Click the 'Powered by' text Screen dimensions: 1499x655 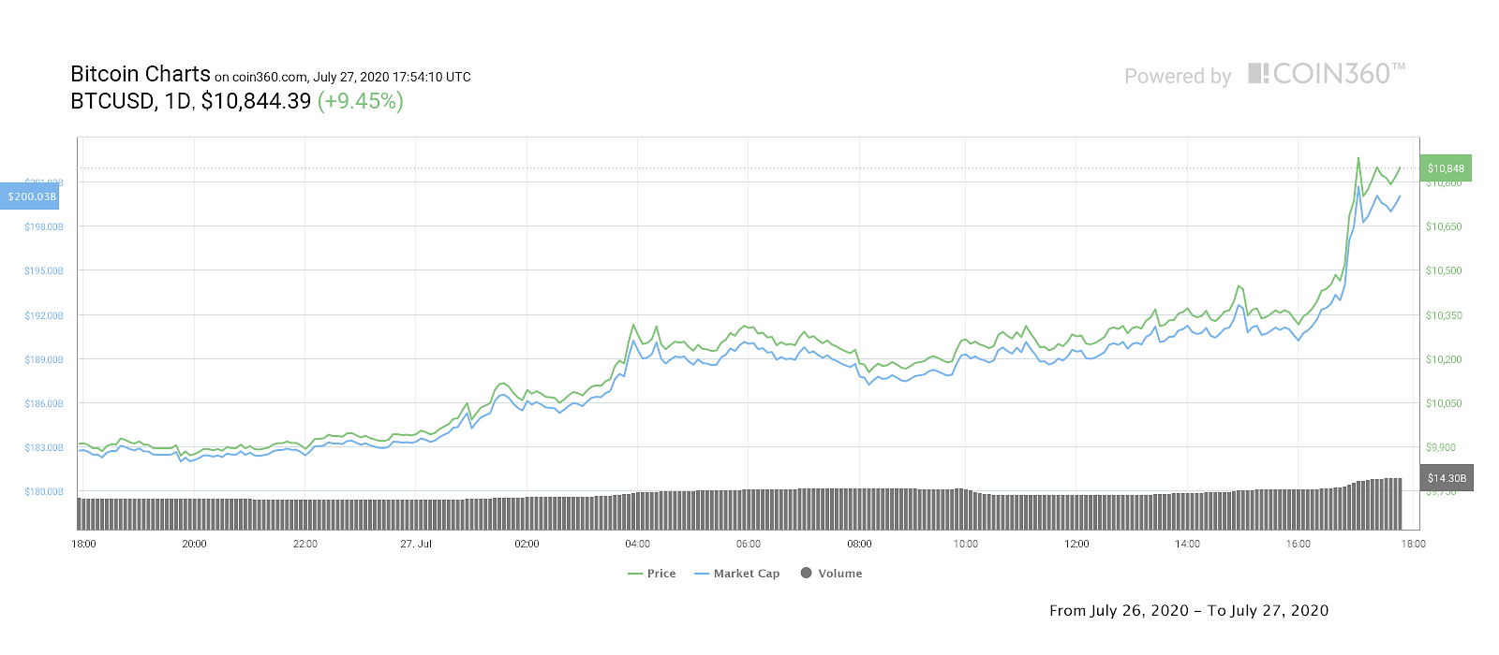tap(1178, 76)
